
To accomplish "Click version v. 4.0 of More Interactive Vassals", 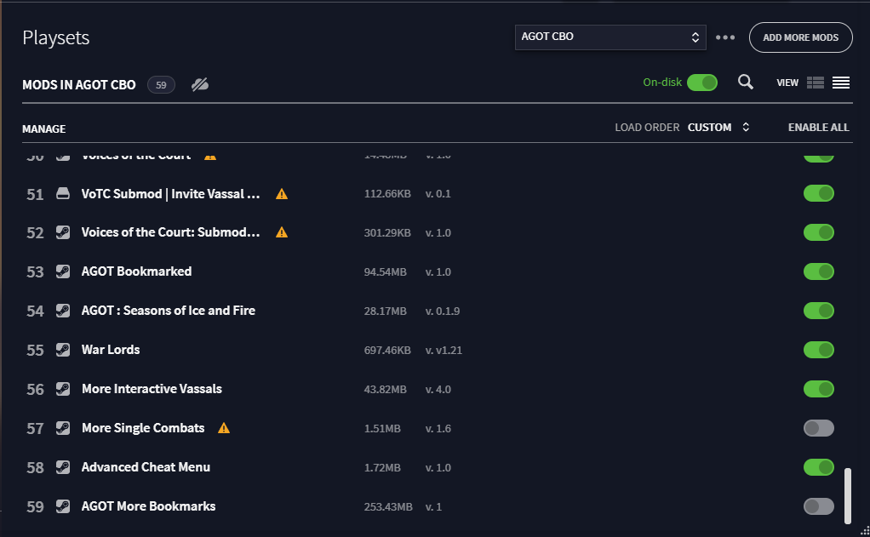I will click(438, 390).
